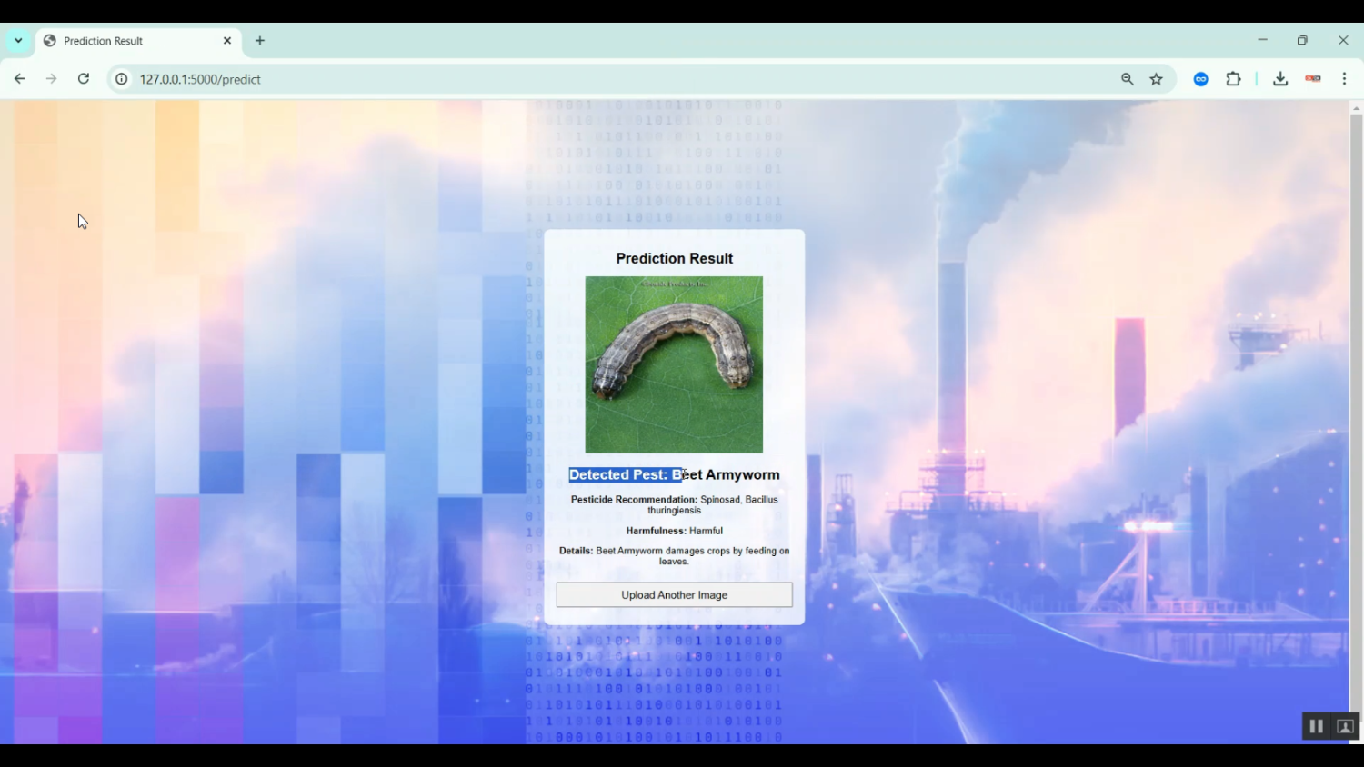Open the profile avatar icon
The image size is (1364, 767).
tap(1312, 79)
